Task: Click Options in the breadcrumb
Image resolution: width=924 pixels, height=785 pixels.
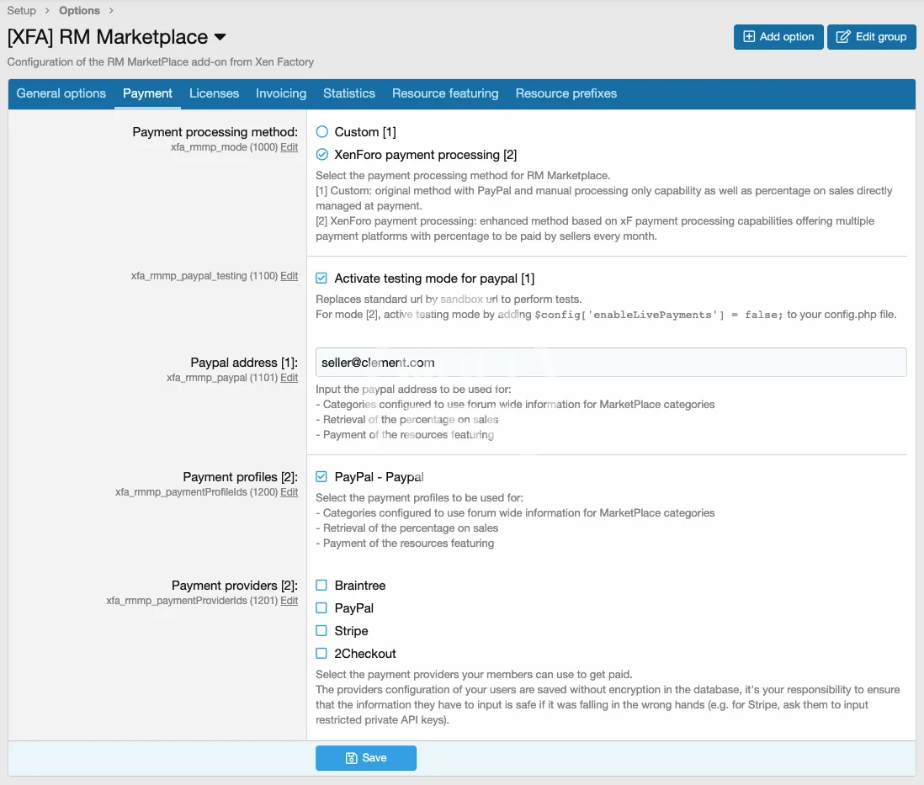Action: 79,11
